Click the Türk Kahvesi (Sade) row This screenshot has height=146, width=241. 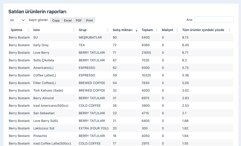48,90
